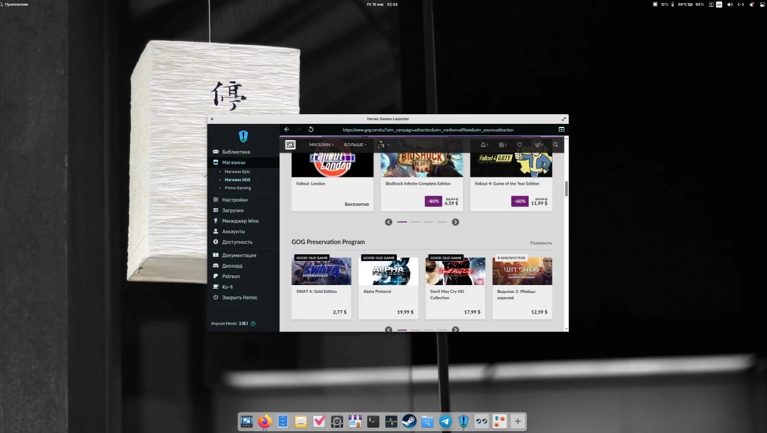Open Настройки in the sidebar
767x433 pixels.
[x=243, y=200]
